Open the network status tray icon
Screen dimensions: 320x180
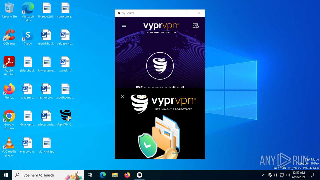(x=282, y=175)
